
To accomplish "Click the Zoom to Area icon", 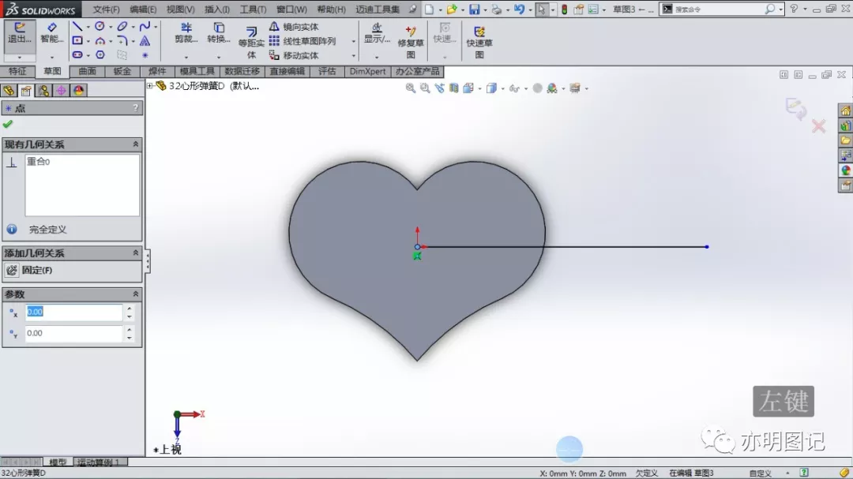I will 425,88.
